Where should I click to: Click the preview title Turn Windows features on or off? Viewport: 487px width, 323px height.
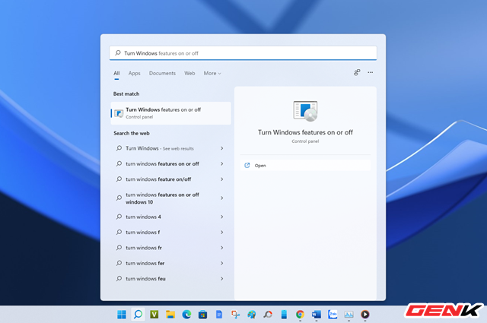(305, 132)
